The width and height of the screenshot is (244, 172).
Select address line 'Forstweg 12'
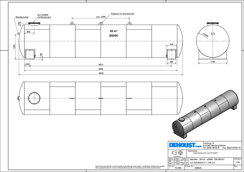[208, 143]
